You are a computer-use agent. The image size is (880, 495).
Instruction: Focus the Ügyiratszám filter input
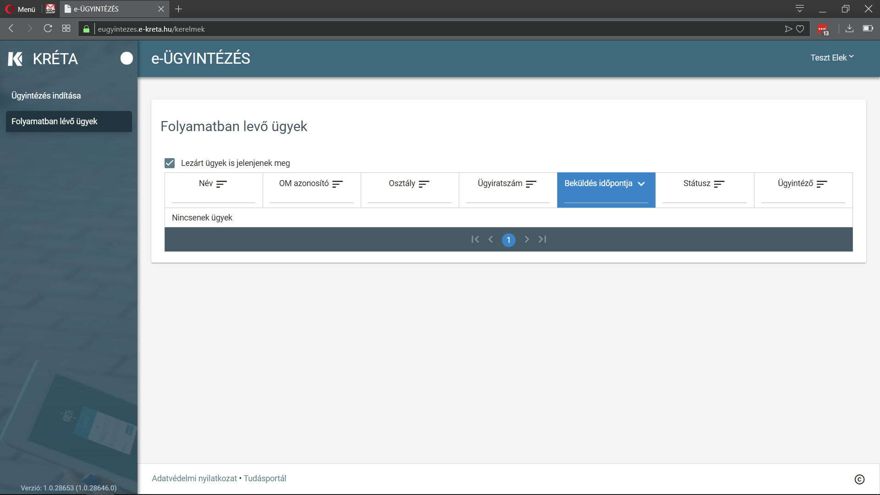508,198
